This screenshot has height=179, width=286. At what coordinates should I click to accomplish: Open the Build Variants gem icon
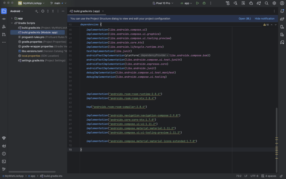(x=4, y=138)
